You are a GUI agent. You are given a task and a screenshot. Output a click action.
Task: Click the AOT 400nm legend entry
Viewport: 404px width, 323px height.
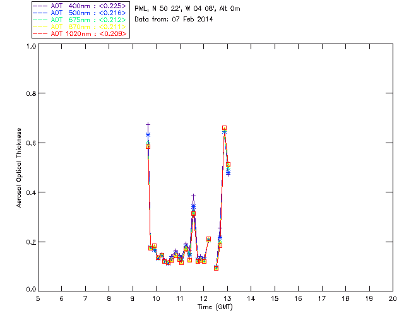(x=80, y=6)
